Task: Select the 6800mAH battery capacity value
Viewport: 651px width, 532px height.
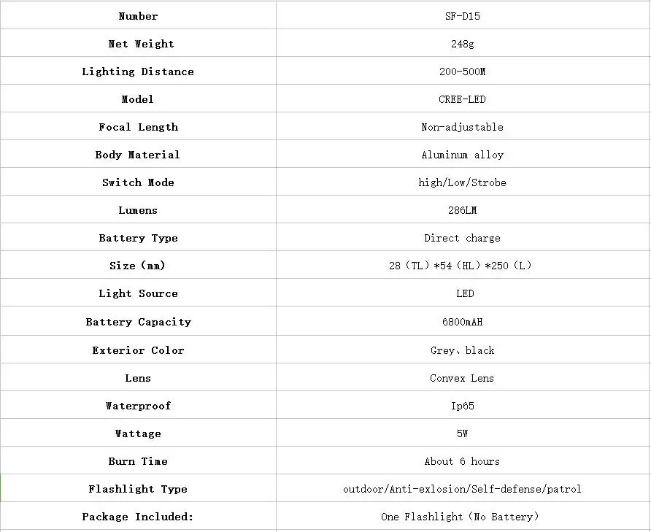Action: point(463,322)
